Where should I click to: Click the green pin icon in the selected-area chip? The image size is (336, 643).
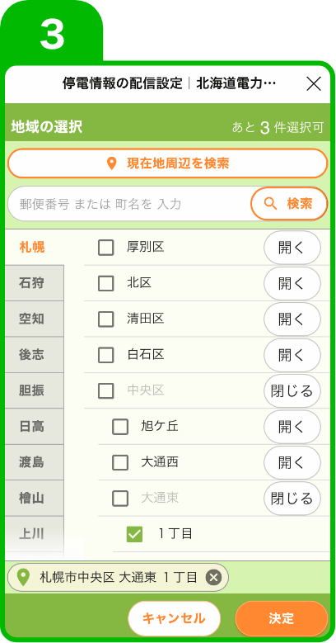click(25, 578)
